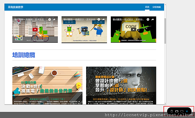195x118 pixels.
Task: Click watch later icon on 程式設計 video
Action: pos(148,19)
